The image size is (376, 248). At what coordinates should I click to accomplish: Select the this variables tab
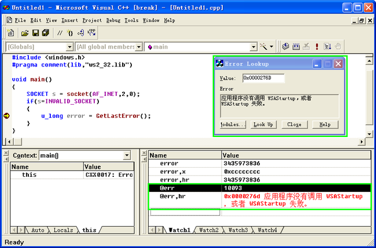click(89, 230)
